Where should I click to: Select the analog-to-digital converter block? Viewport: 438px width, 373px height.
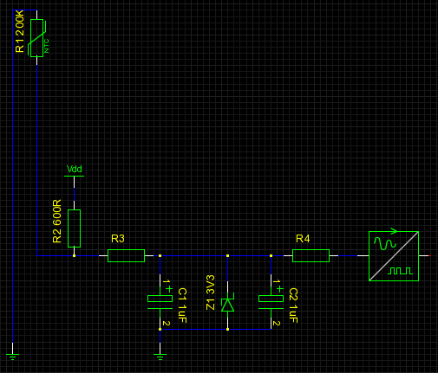coord(394,255)
